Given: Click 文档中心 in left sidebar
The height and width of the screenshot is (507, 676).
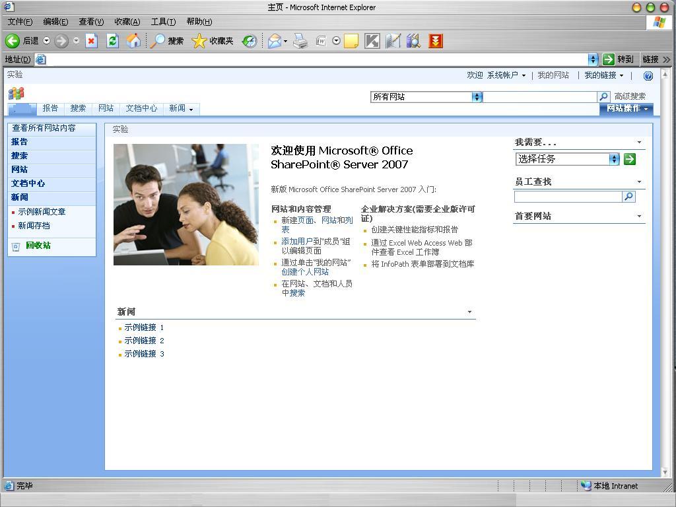Looking at the screenshot, I should click(28, 184).
